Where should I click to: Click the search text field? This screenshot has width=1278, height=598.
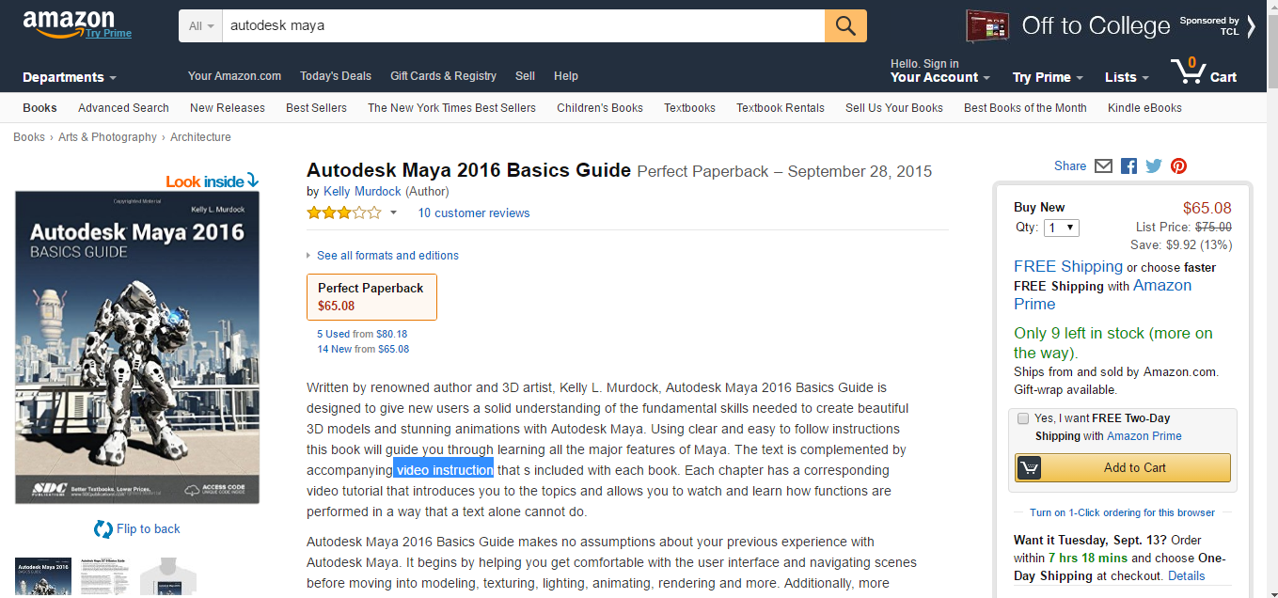click(x=522, y=26)
